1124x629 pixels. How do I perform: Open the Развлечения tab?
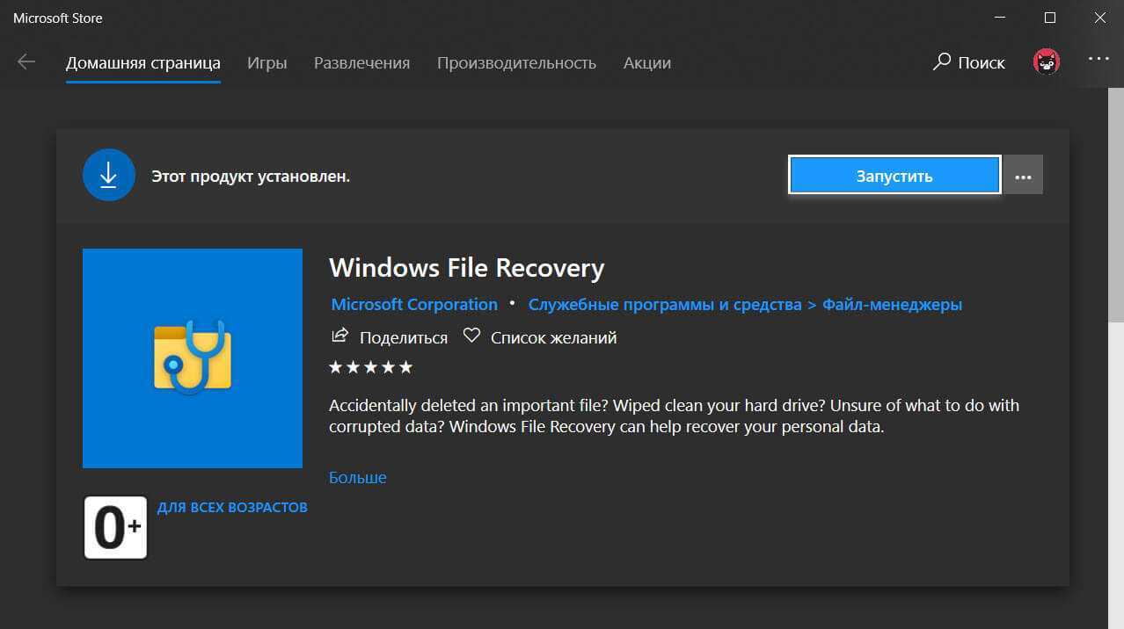coord(361,63)
